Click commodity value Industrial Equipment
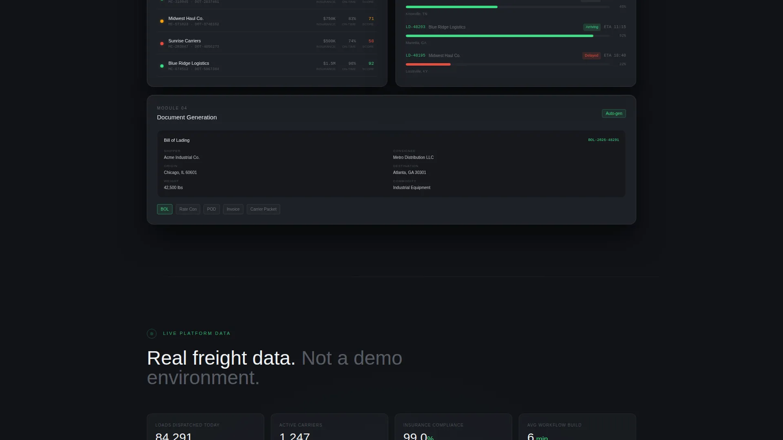The width and height of the screenshot is (783, 440). point(411,187)
